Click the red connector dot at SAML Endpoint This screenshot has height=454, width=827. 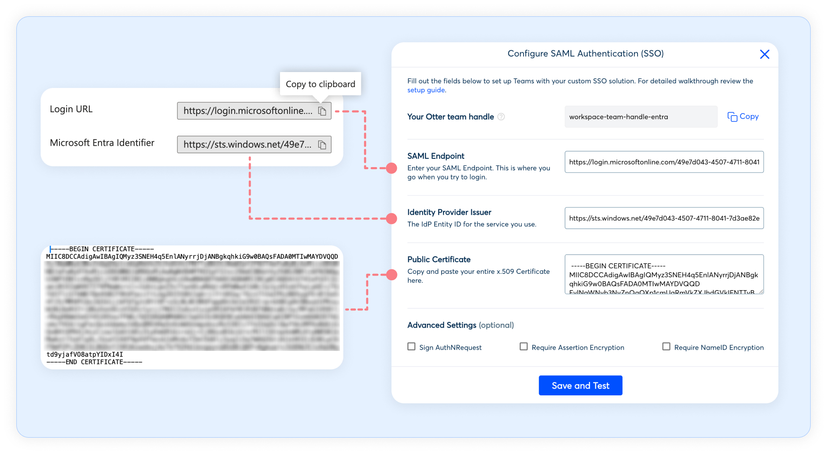click(x=391, y=168)
